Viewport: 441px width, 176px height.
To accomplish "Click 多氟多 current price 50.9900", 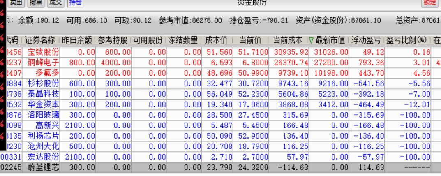I will coord(253,73).
